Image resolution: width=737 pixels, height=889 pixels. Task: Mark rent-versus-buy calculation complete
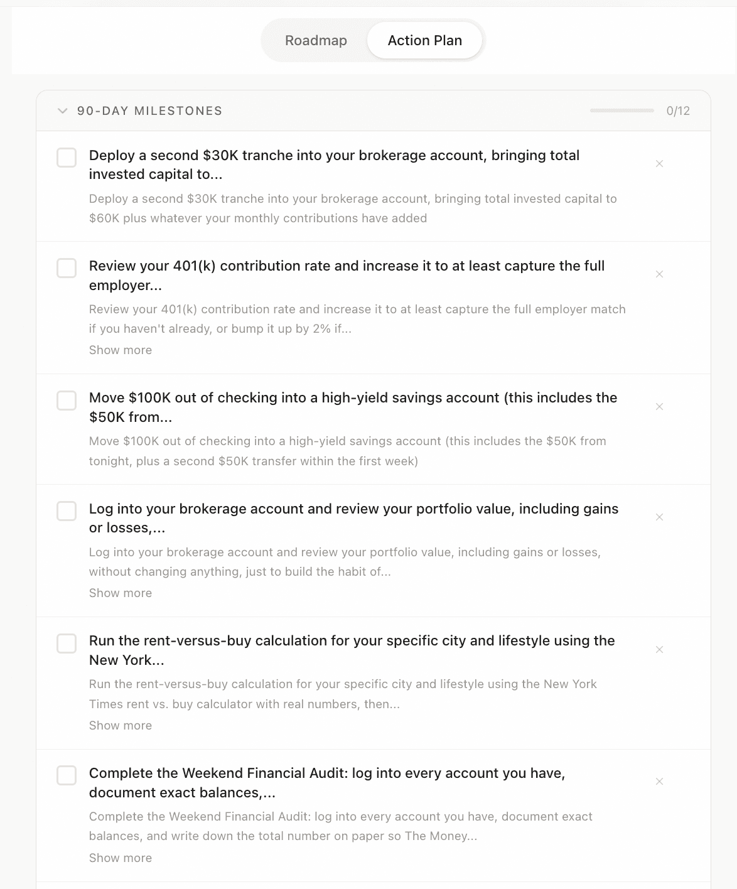[x=67, y=644]
